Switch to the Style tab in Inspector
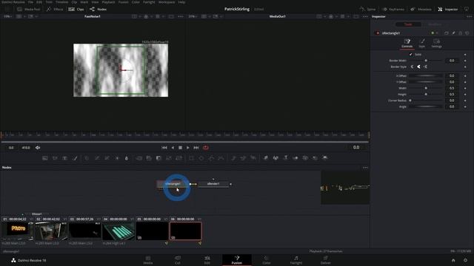The image size is (474, 266). click(422, 43)
